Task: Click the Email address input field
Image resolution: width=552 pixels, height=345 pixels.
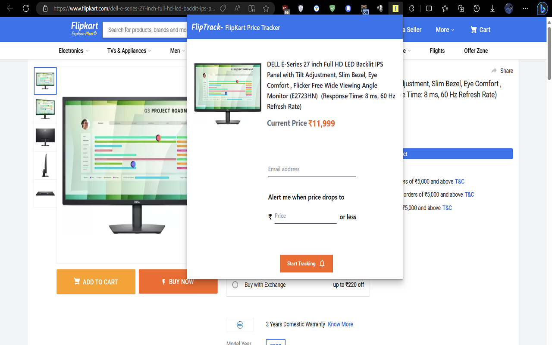Action: [x=312, y=169]
